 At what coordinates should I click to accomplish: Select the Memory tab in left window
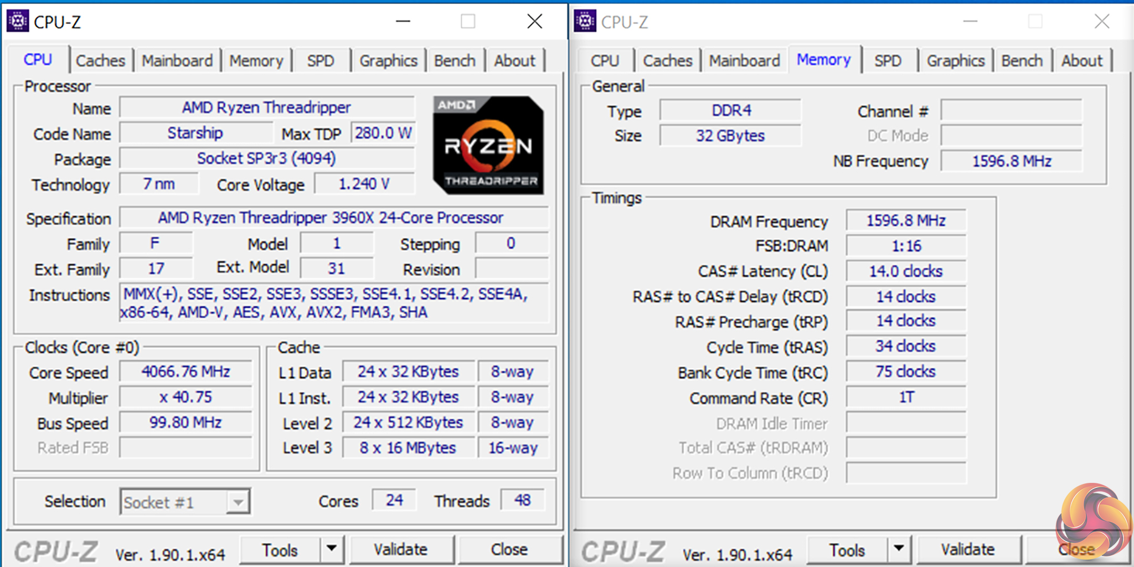pos(256,60)
